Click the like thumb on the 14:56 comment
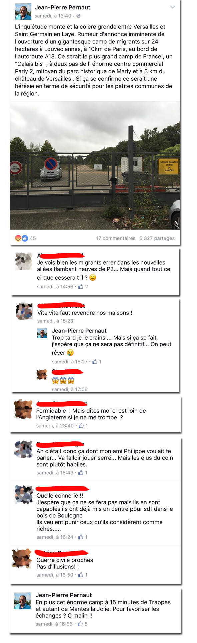Viewport: 197px width, 643px height. (x=81, y=287)
